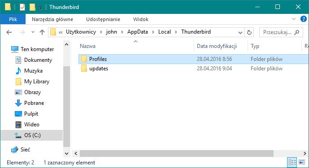Expand the ribbon with the chevron

[294, 19]
